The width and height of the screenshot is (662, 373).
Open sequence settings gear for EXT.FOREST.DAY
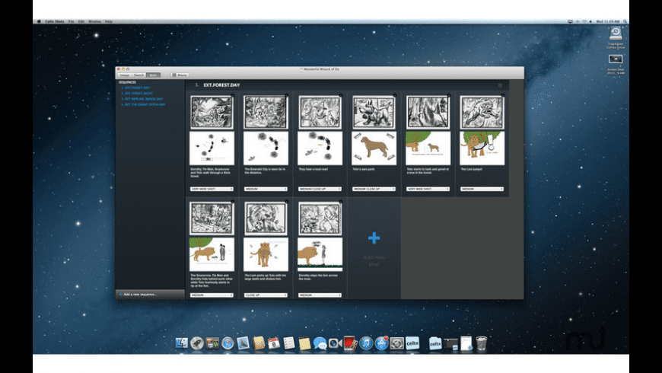(500, 85)
